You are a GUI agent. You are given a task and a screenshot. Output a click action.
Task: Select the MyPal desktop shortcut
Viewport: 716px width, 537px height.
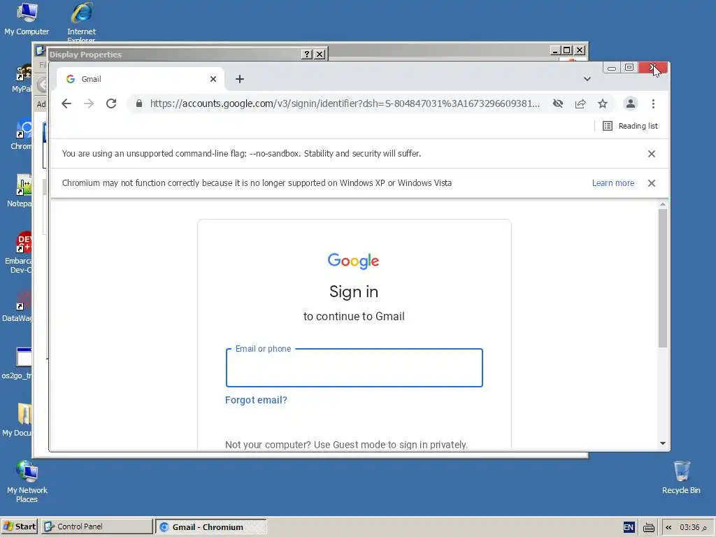pos(22,78)
